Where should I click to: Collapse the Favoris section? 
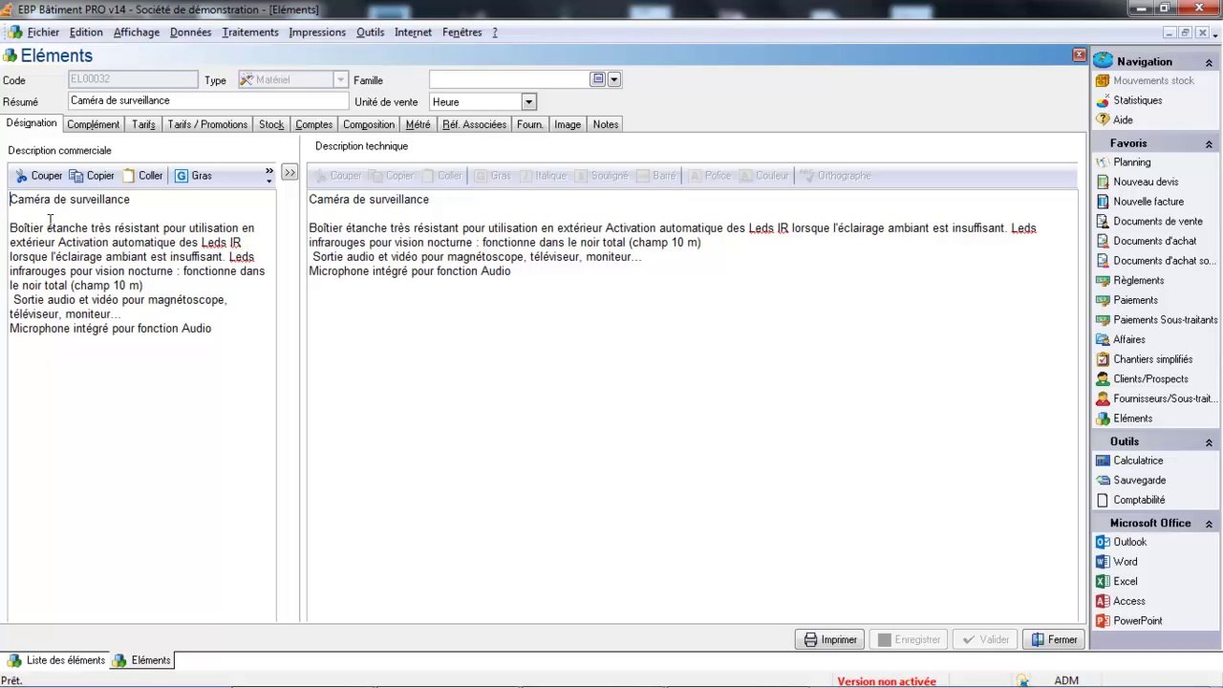pyautogui.click(x=1209, y=143)
